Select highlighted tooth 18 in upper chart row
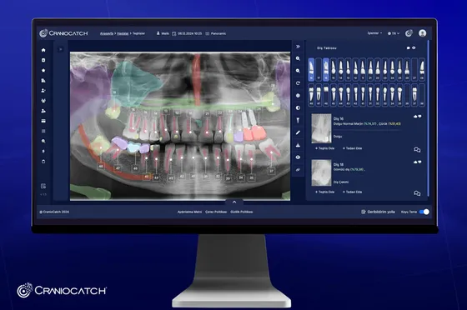This screenshot has width=467, height=310. click(311, 69)
